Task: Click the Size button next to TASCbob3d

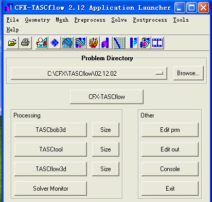Action: coord(105,130)
